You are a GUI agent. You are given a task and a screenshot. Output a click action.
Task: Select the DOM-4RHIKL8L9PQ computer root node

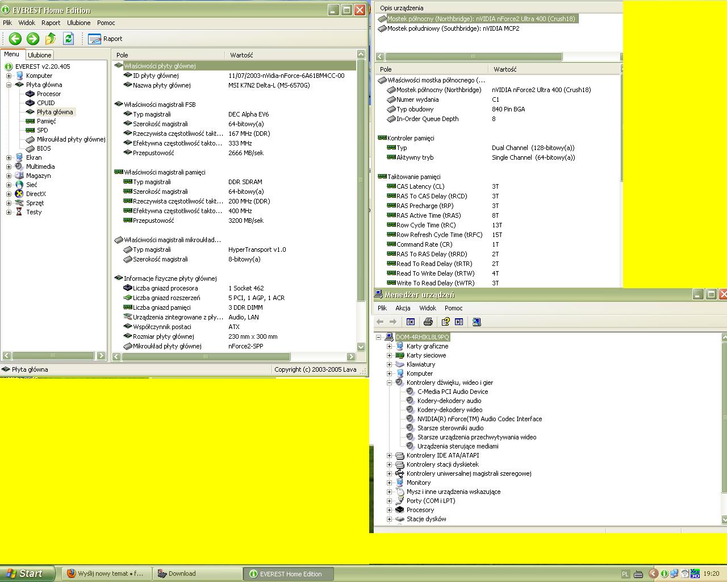422,337
